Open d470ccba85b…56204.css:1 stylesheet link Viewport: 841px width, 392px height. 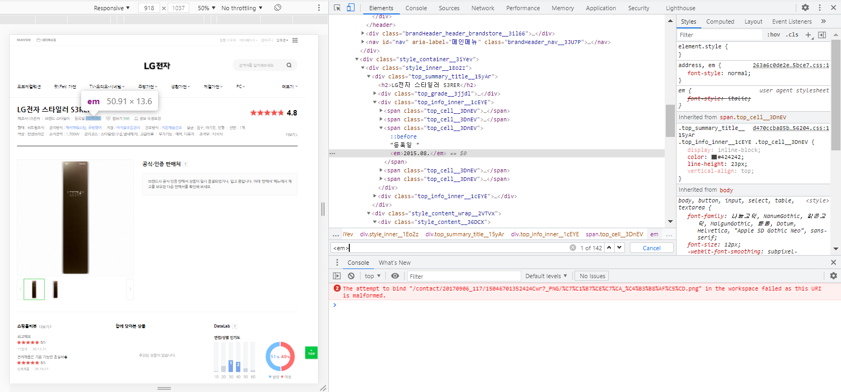click(x=791, y=128)
